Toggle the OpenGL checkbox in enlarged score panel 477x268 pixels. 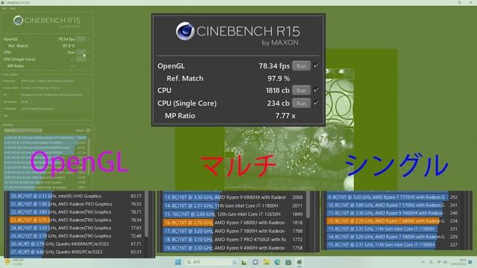click(316, 66)
